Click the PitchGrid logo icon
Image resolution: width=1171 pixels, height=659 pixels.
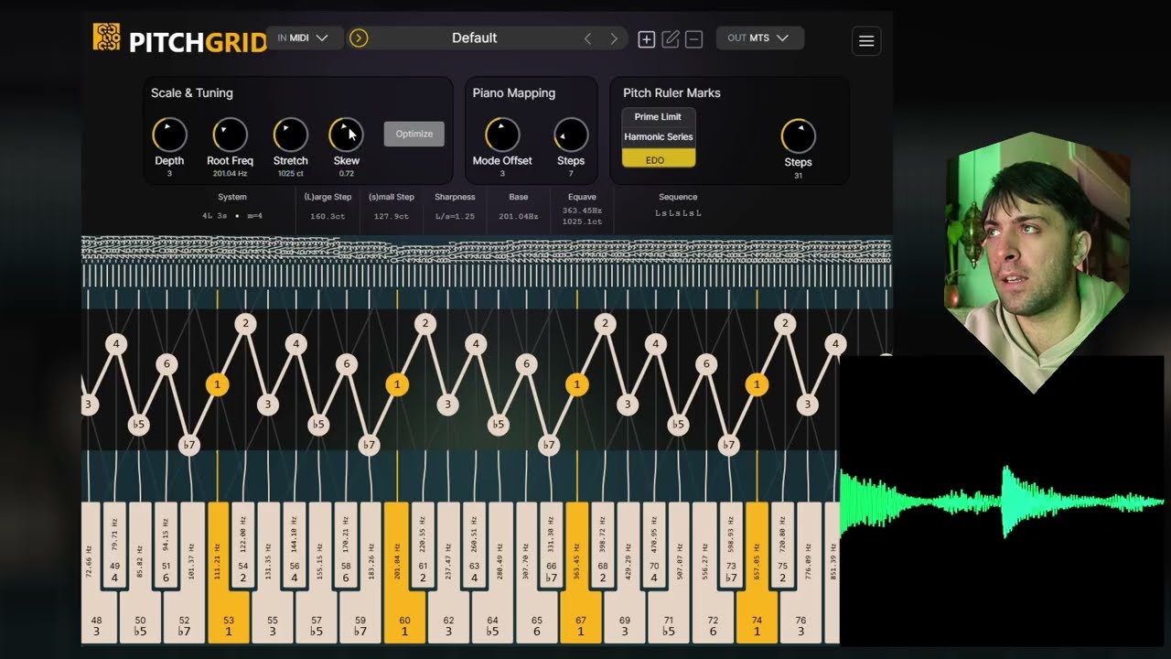coord(106,38)
